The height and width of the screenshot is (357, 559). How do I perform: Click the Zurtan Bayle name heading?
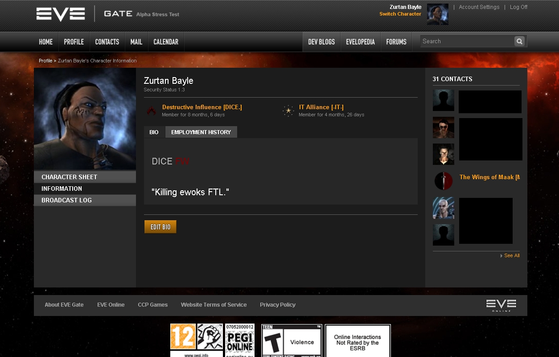(169, 81)
